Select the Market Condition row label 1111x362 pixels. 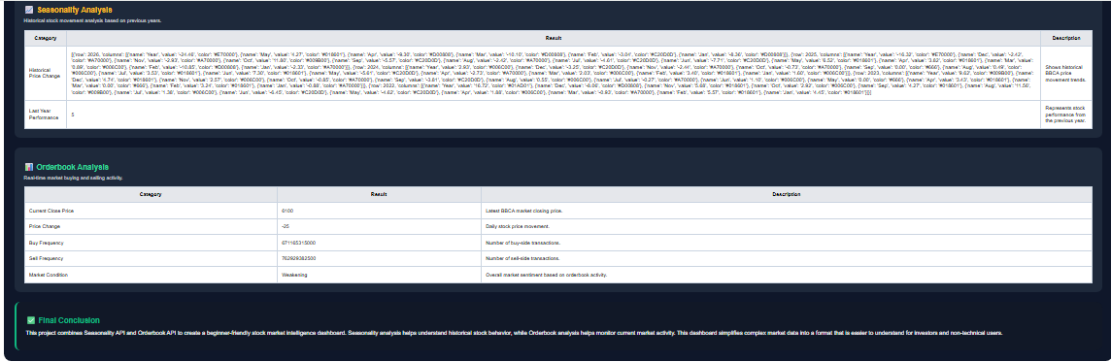[x=49, y=274]
